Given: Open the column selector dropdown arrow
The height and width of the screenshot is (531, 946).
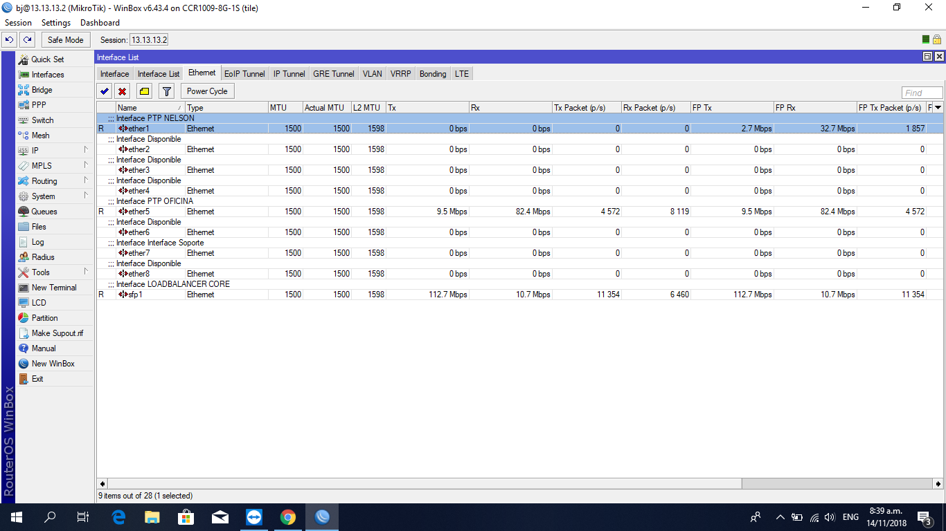Looking at the screenshot, I should coord(938,107).
